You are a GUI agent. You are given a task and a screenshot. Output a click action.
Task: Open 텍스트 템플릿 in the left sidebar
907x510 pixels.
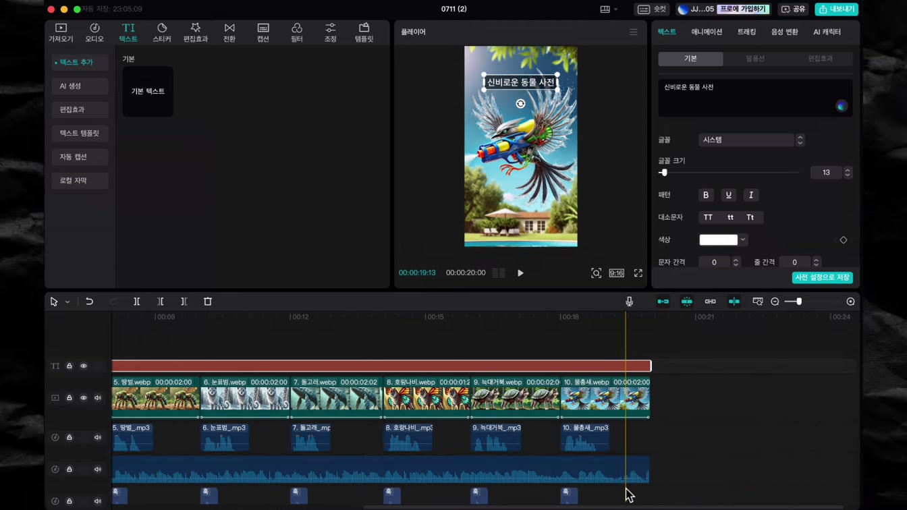tap(80, 133)
